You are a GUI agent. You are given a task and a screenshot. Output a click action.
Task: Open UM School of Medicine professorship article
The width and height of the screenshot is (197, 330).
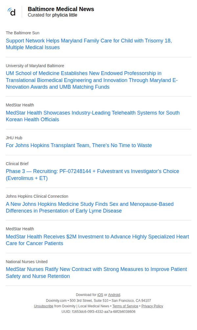click(x=92, y=80)
